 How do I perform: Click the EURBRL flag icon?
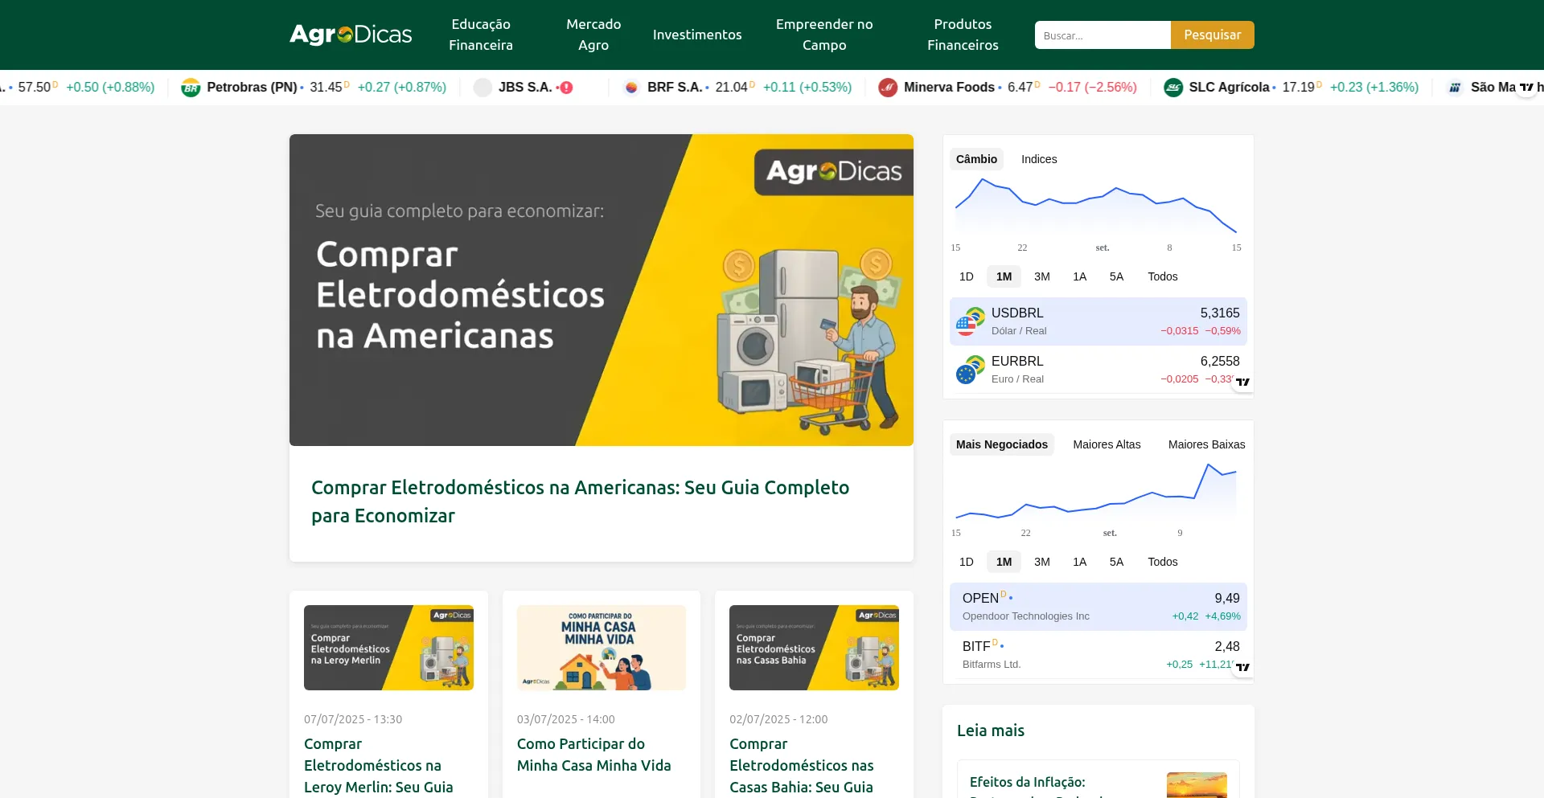[971, 370]
